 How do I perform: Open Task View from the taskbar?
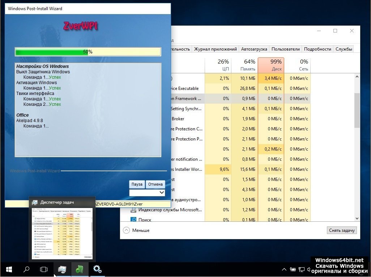coord(43,269)
